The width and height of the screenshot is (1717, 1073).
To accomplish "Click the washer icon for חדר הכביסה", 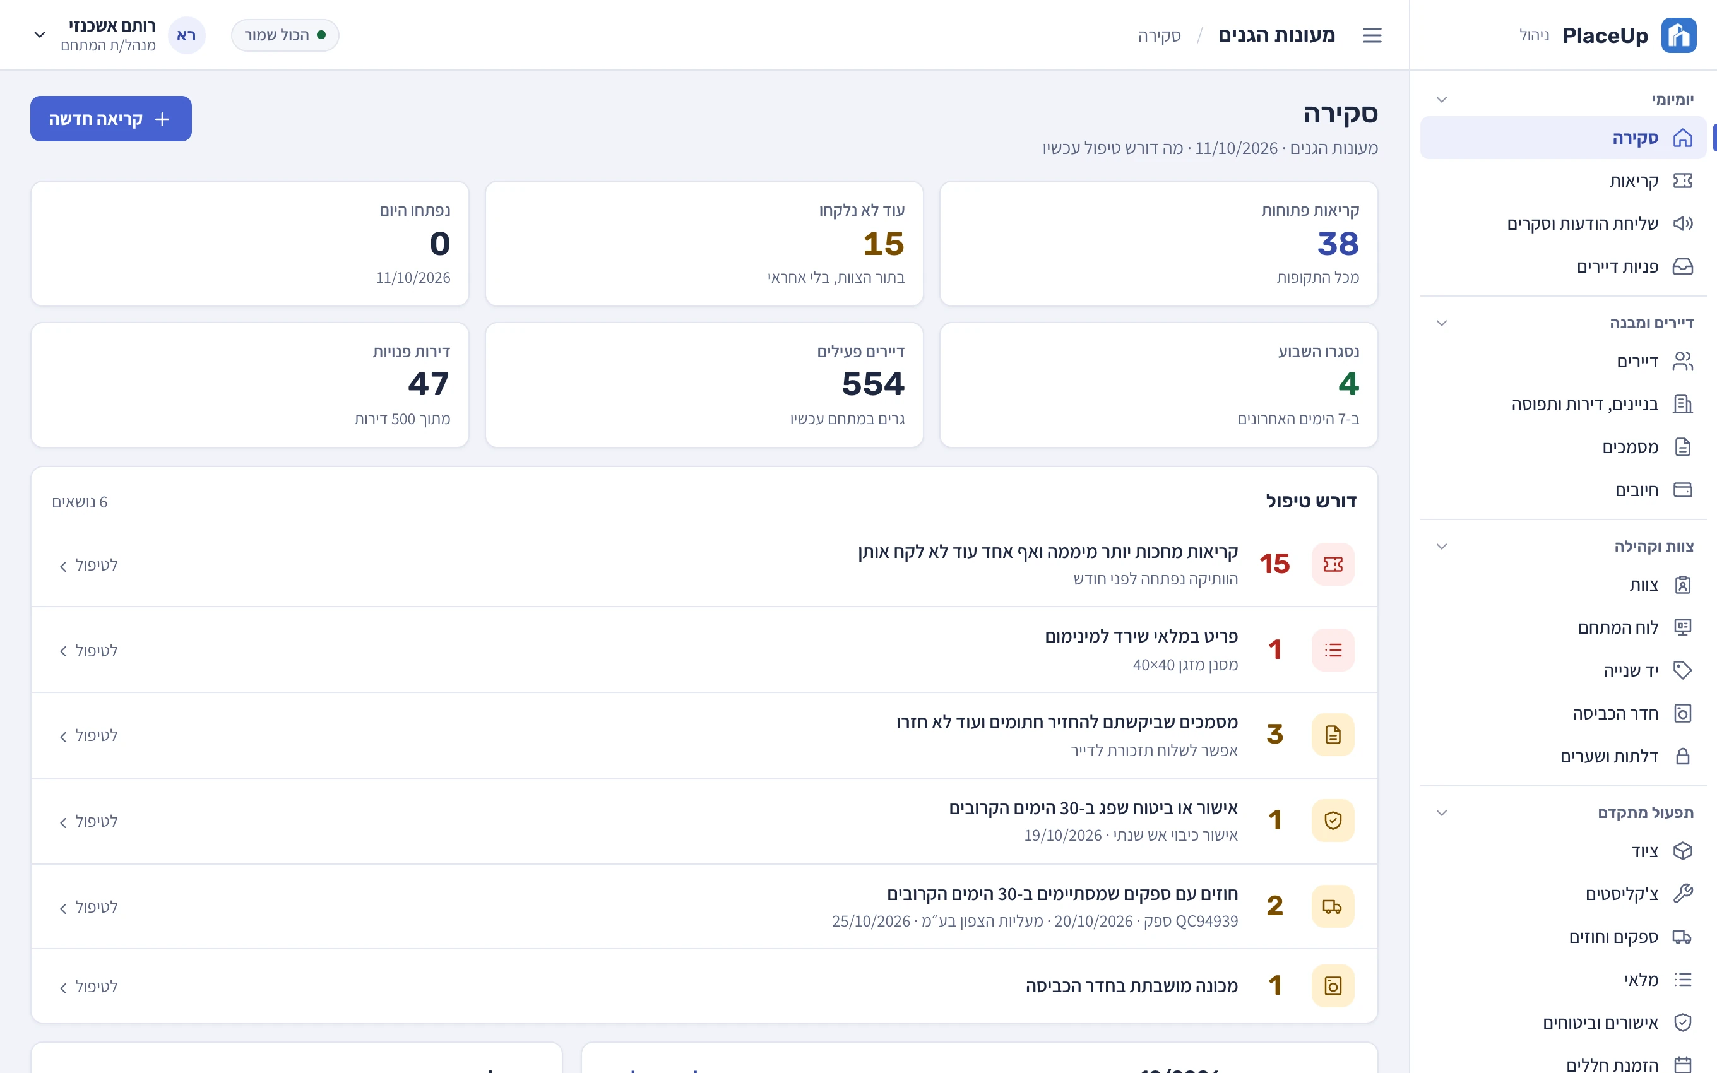I will [1682, 713].
